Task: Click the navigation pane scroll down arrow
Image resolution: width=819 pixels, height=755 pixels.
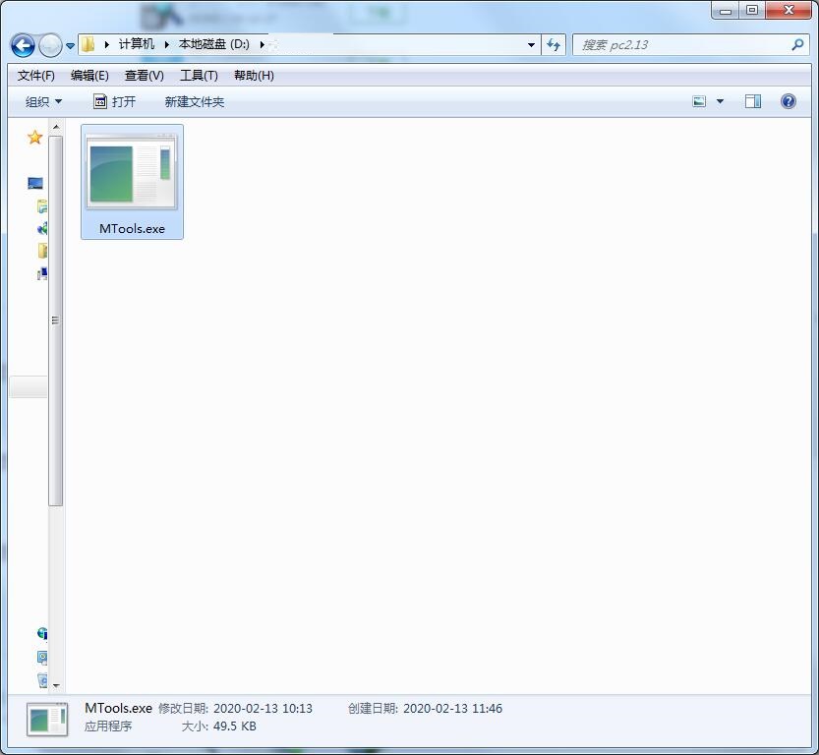Action: [x=56, y=685]
